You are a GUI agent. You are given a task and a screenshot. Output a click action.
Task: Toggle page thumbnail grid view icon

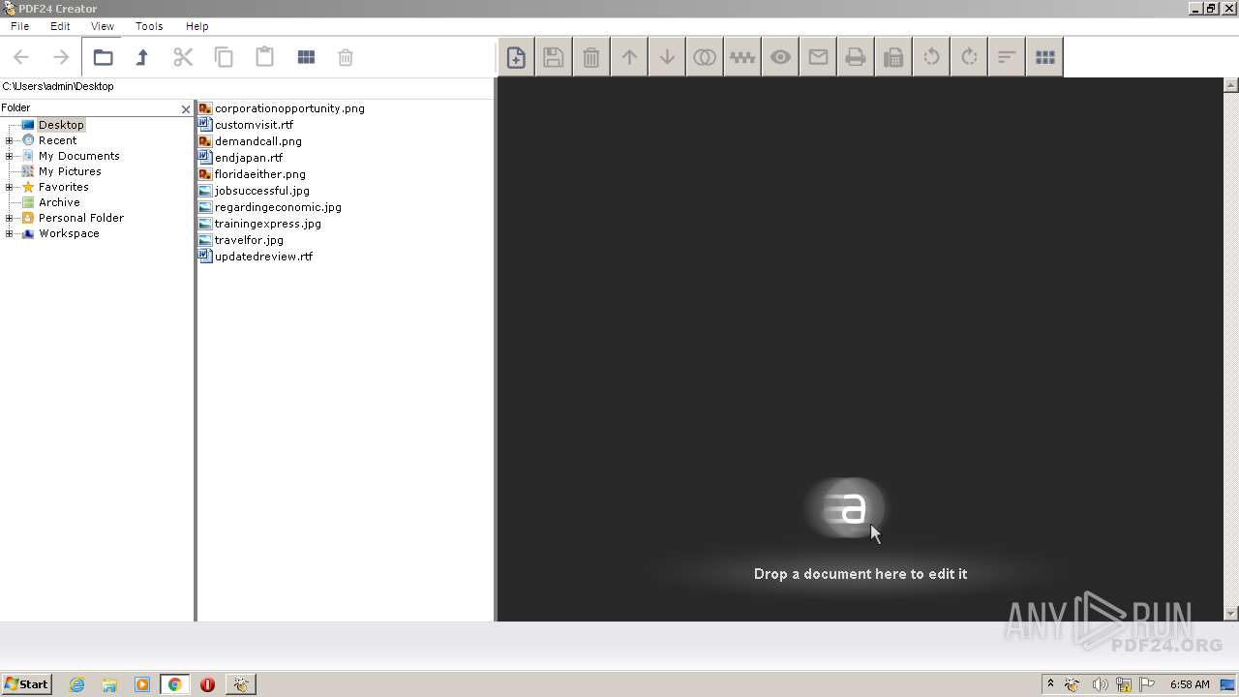tap(1044, 57)
